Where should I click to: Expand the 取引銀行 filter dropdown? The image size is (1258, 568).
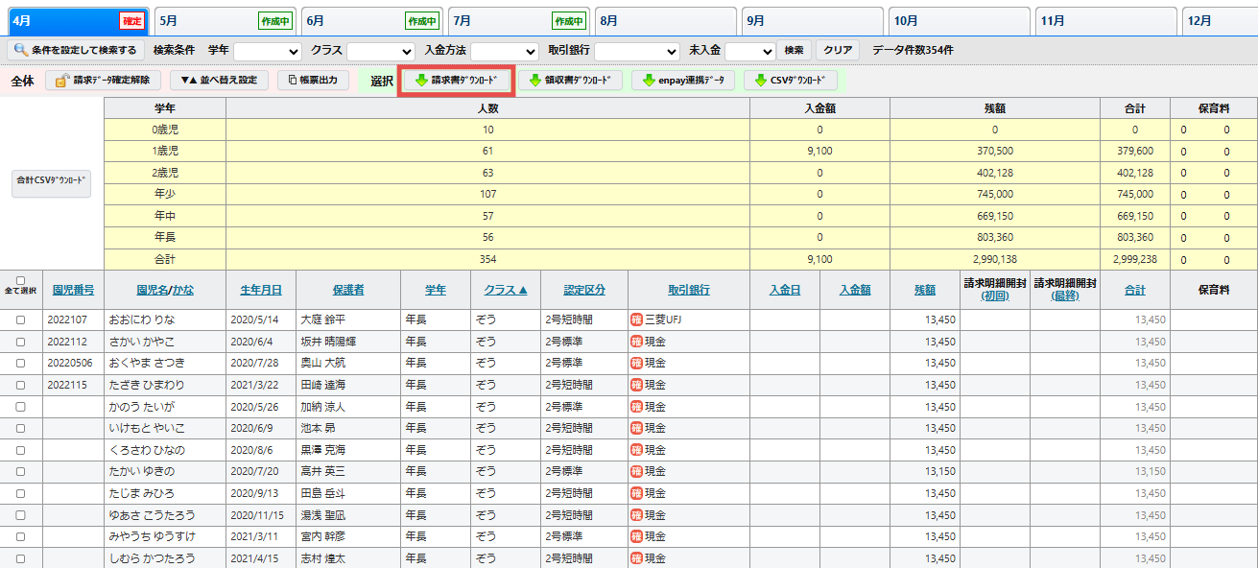[x=637, y=51]
